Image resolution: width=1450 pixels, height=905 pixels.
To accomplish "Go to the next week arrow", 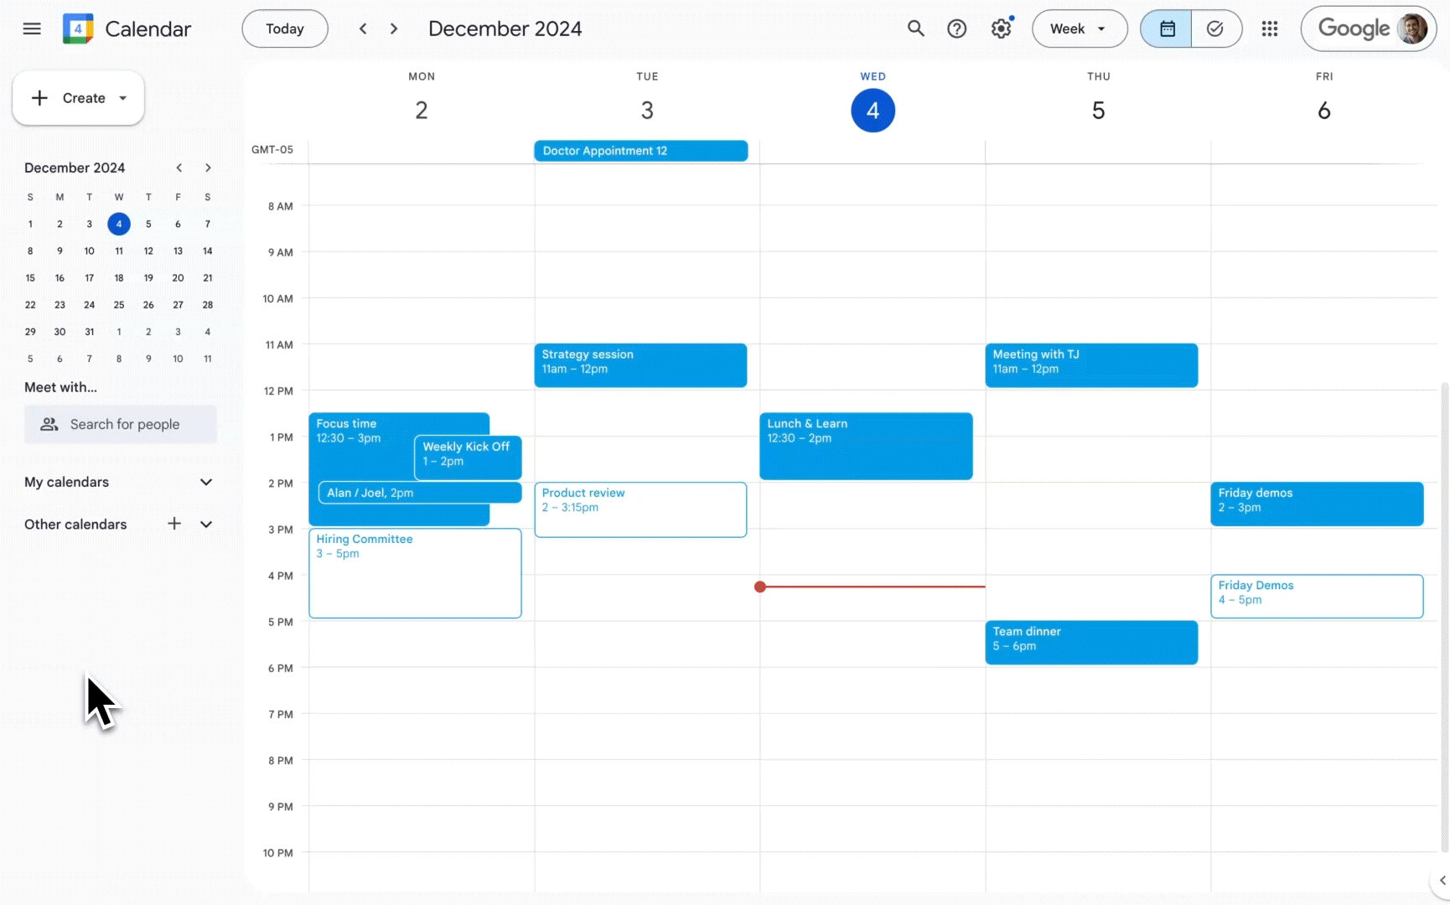I will tap(394, 28).
